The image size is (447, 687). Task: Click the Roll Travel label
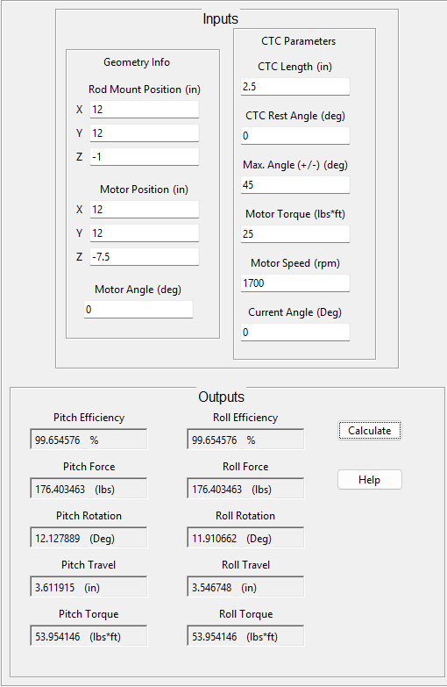click(245, 565)
